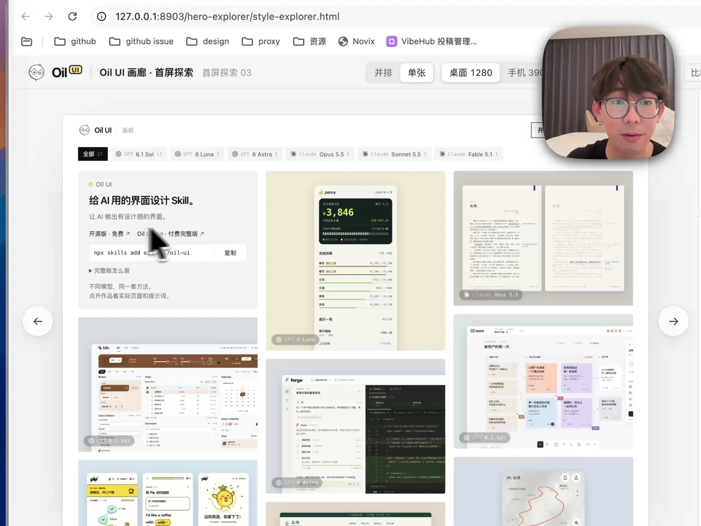Filter by GPT 6.1 Sol
The width and height of the screenshot is (701, 526).
pos(139,154)
